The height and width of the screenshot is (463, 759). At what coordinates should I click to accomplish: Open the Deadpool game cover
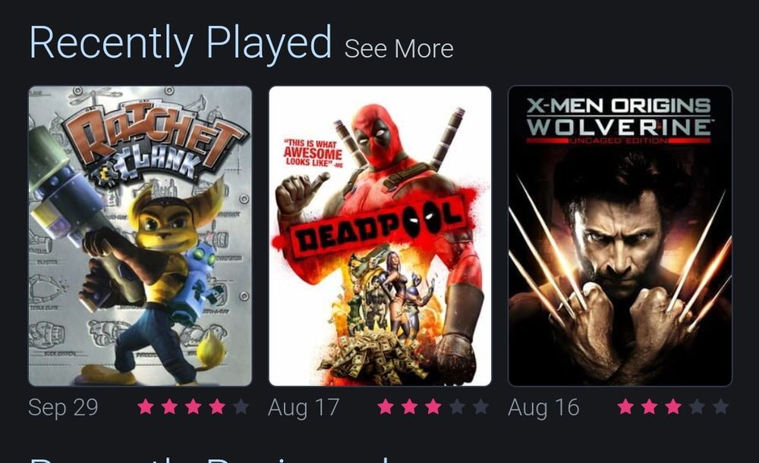pos(380,236)
